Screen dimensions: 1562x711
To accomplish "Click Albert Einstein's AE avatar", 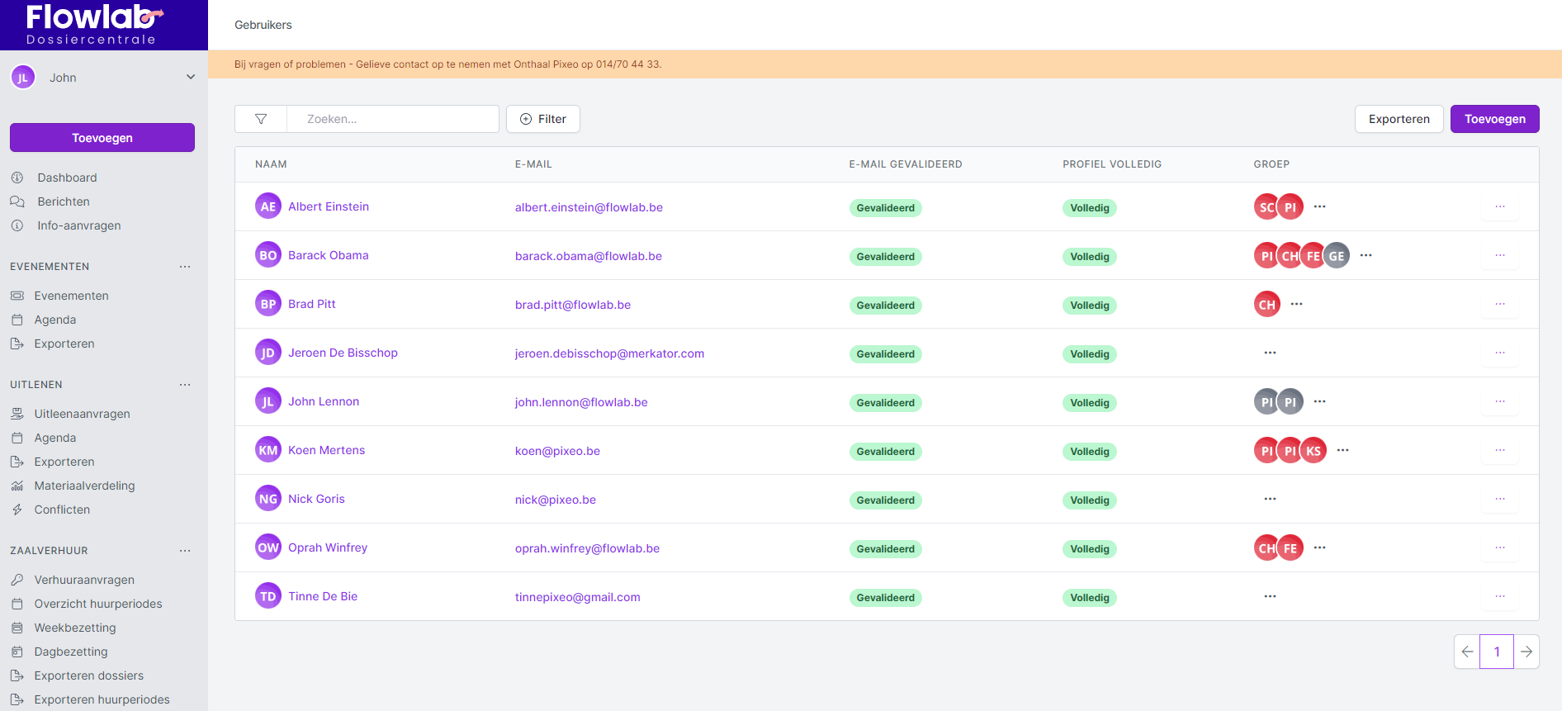I will (268, 206).
